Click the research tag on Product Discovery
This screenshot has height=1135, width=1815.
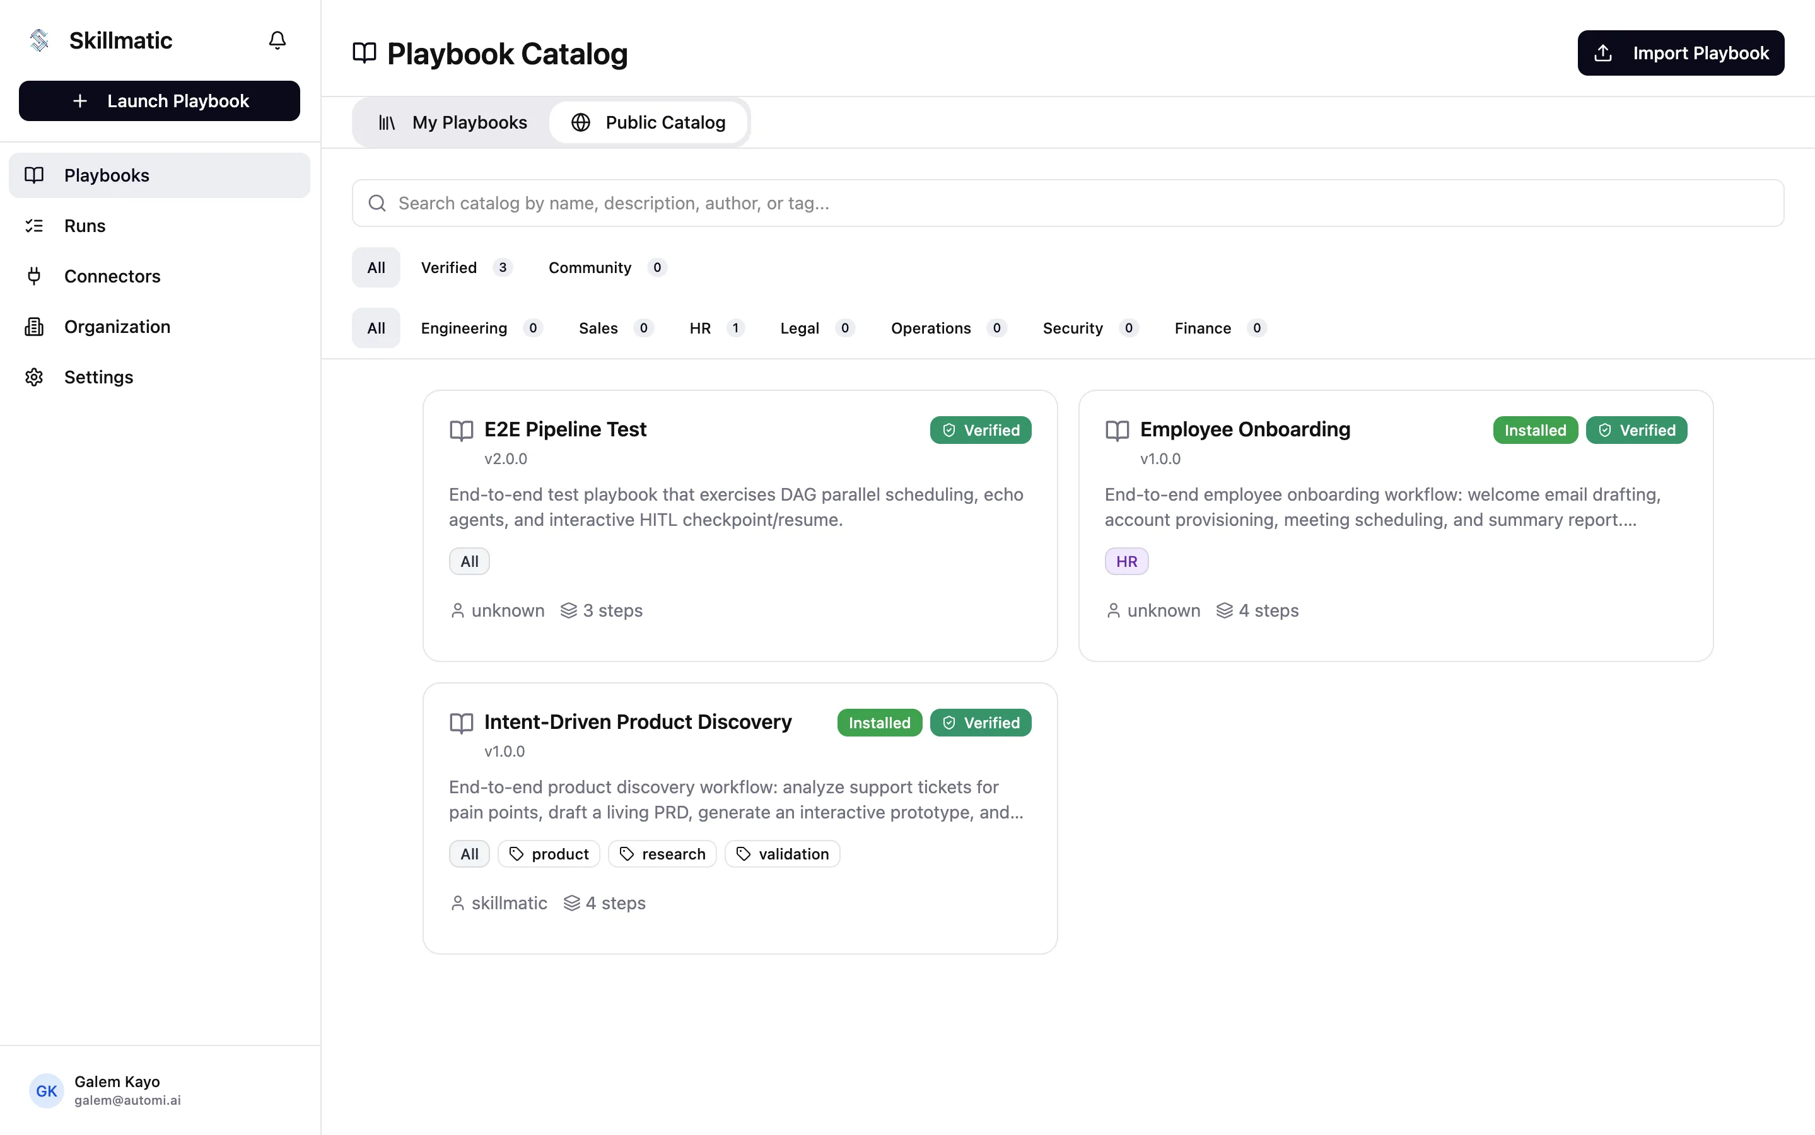point(662,854)
